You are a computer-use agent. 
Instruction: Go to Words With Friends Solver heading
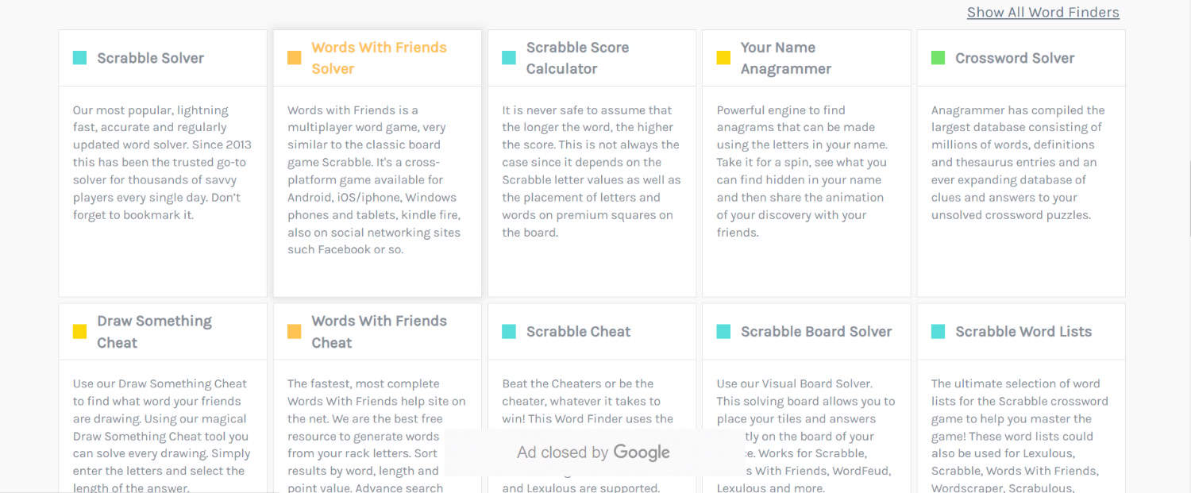pyautogui.click(x=379, y=58)
